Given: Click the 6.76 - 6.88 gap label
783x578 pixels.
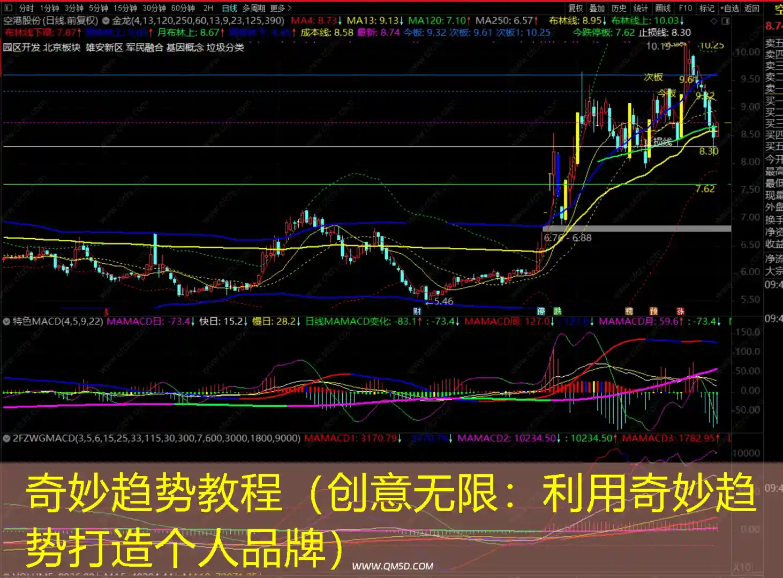Looking at the screenshot, I should pyautogui.click(x=568, y=238).
